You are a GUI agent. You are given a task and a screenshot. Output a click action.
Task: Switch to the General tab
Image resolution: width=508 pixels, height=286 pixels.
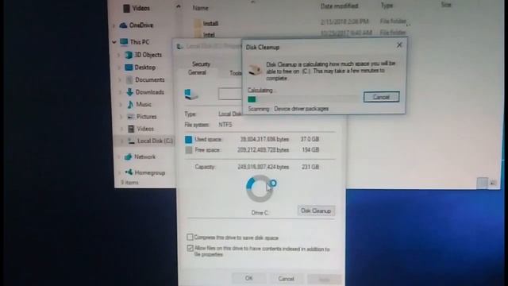197,72
